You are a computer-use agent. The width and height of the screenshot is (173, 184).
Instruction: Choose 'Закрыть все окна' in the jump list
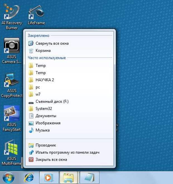[51, 160]
